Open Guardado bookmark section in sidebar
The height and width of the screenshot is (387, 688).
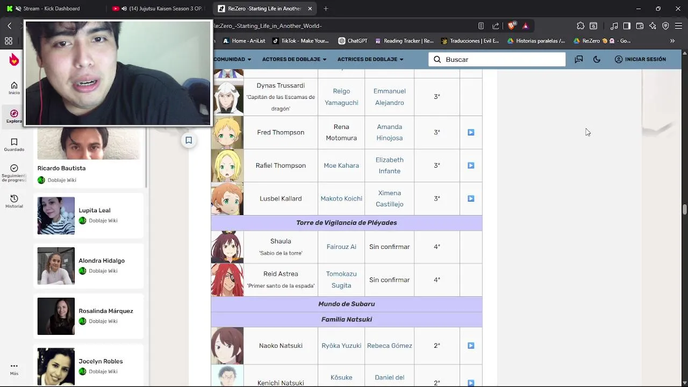pyautogui.click(x=14, y=145)
